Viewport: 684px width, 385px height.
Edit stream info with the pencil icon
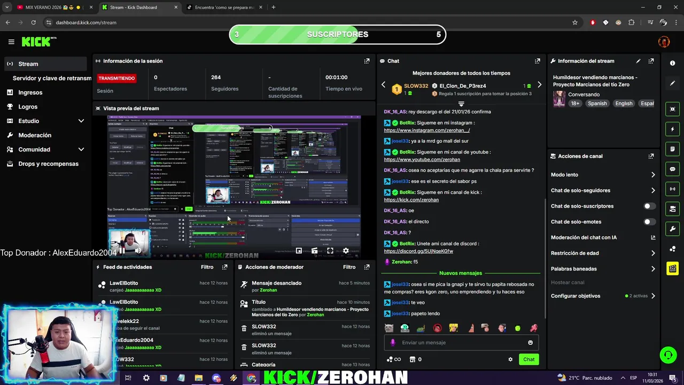pos(638,61)
